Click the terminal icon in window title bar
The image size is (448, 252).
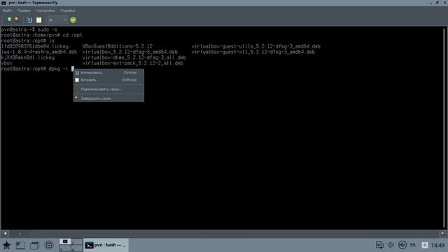(3, 3)
